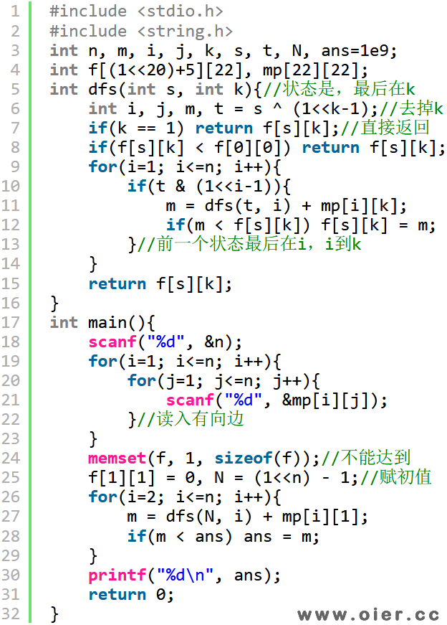The width and height of the screenshot is (447, 625).
Task: Click the 'memset(f, 1, sizeof(f));' call
Action: [203, 459]
